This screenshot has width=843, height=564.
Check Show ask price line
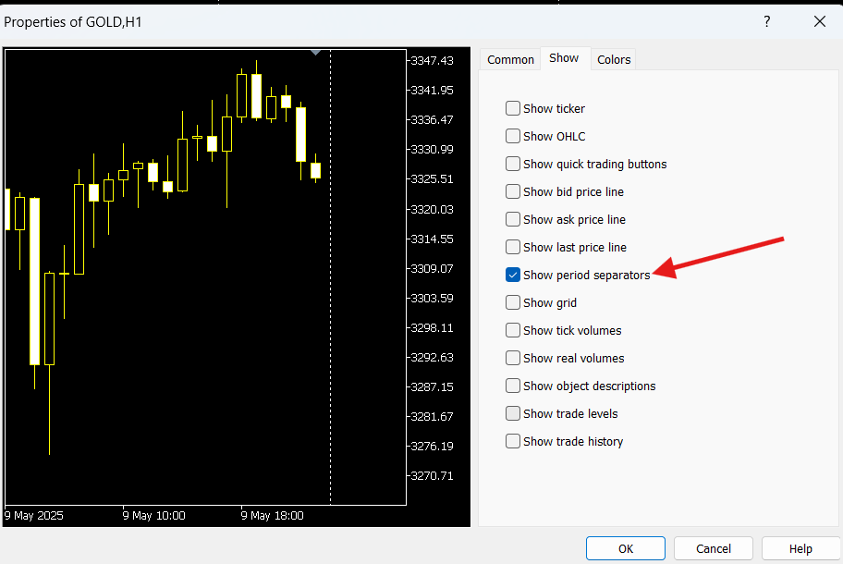pyautogui.click(x=513, y=219)
